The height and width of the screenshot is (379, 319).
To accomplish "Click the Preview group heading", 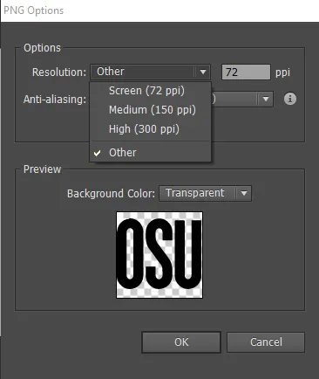I will pyautogui.click(x=42, y=169).
